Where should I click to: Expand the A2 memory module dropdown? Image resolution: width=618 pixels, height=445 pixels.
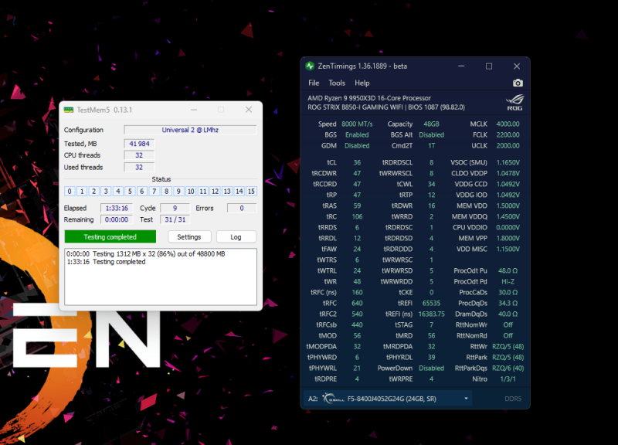[466, 399]
